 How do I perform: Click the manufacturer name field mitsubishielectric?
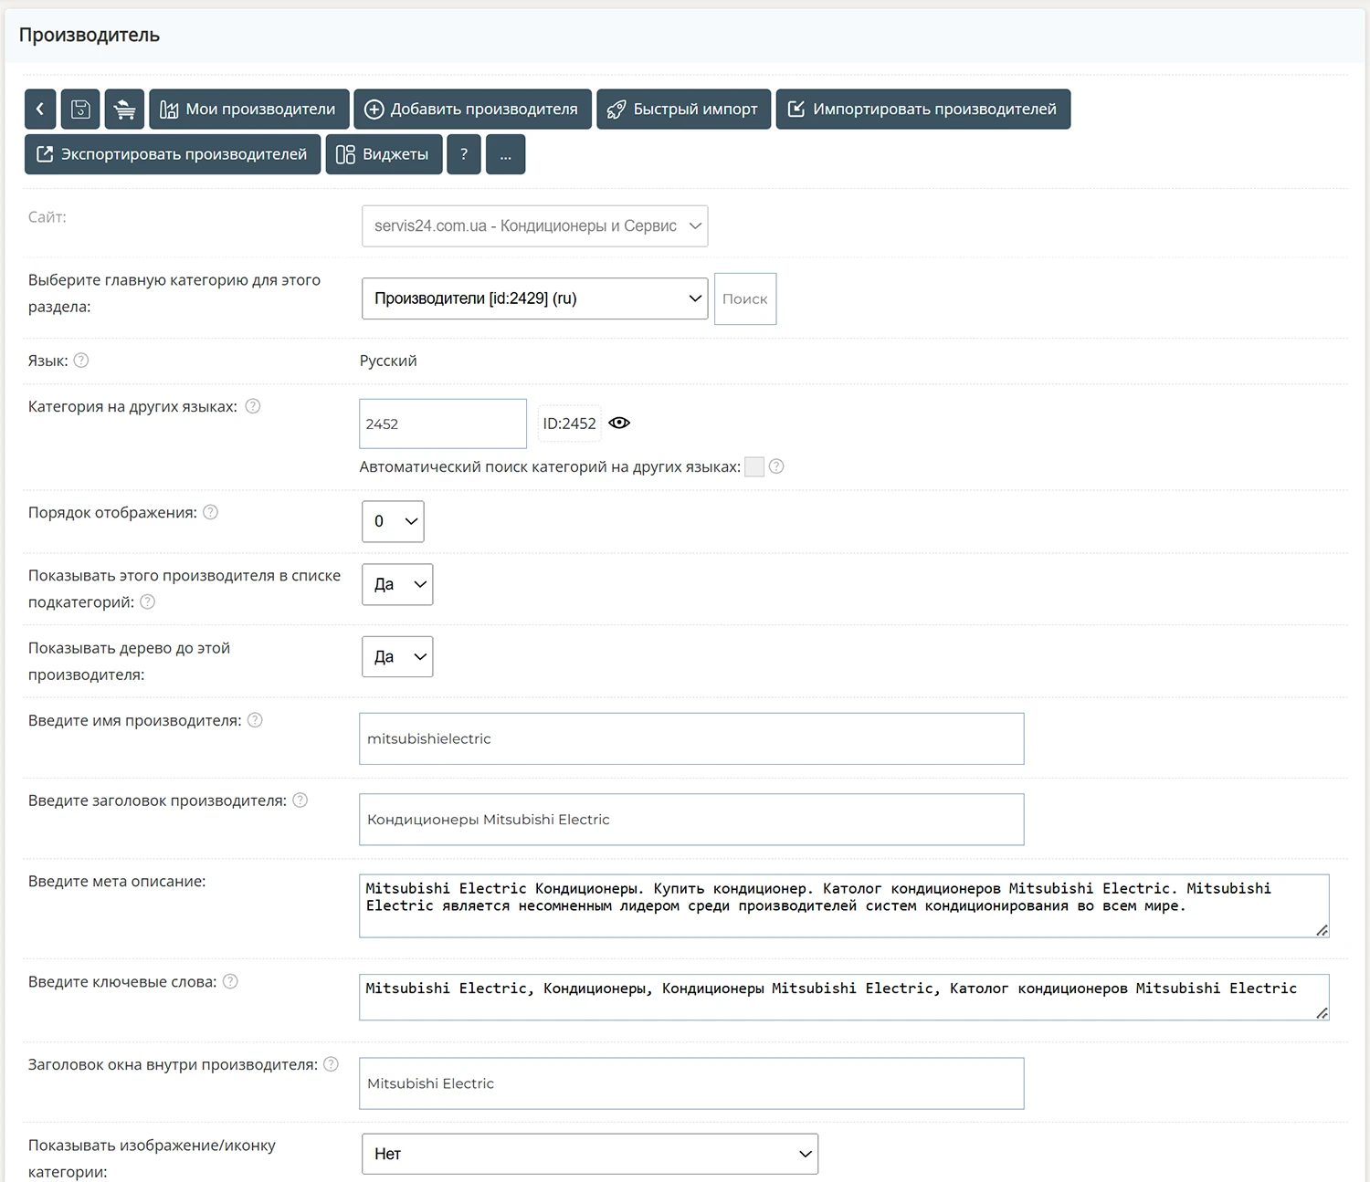[x=691, y=738]
